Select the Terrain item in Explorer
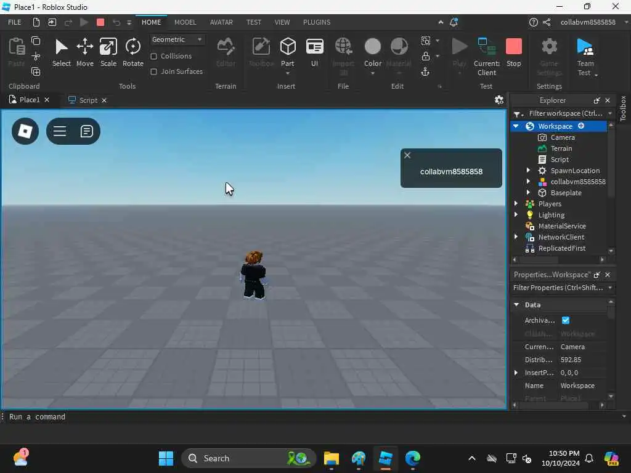Screen dimensions: 631x473 pos(561,148)
